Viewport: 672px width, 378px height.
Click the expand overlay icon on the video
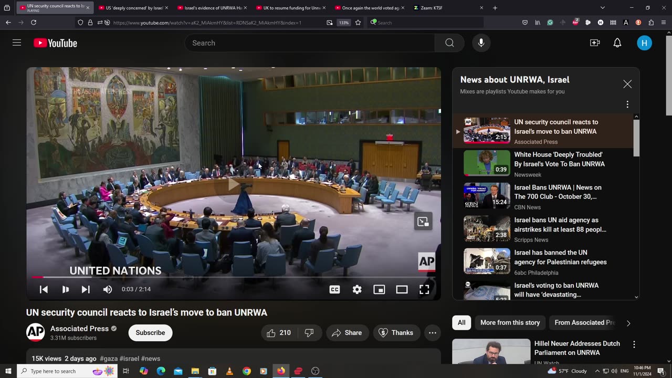(423, 222)
